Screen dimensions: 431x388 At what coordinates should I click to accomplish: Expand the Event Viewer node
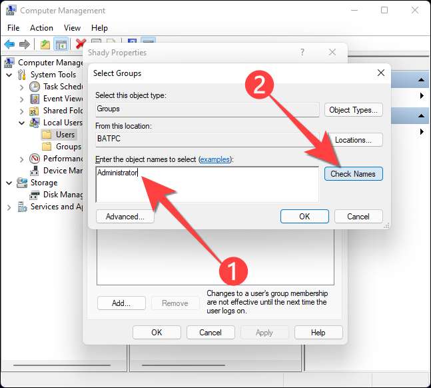pos(22,99)
